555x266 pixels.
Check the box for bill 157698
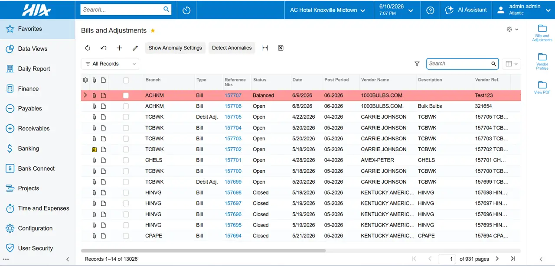[x=126, y=193]
